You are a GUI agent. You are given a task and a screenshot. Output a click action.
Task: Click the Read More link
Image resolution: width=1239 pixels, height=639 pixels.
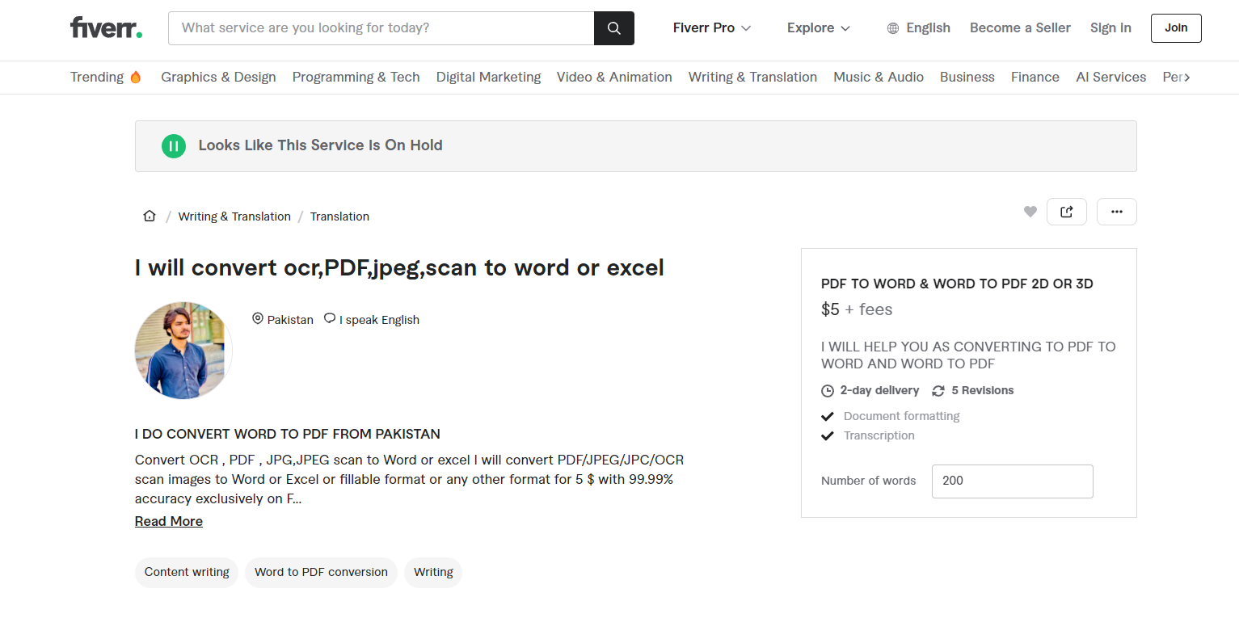coord(169,522)
